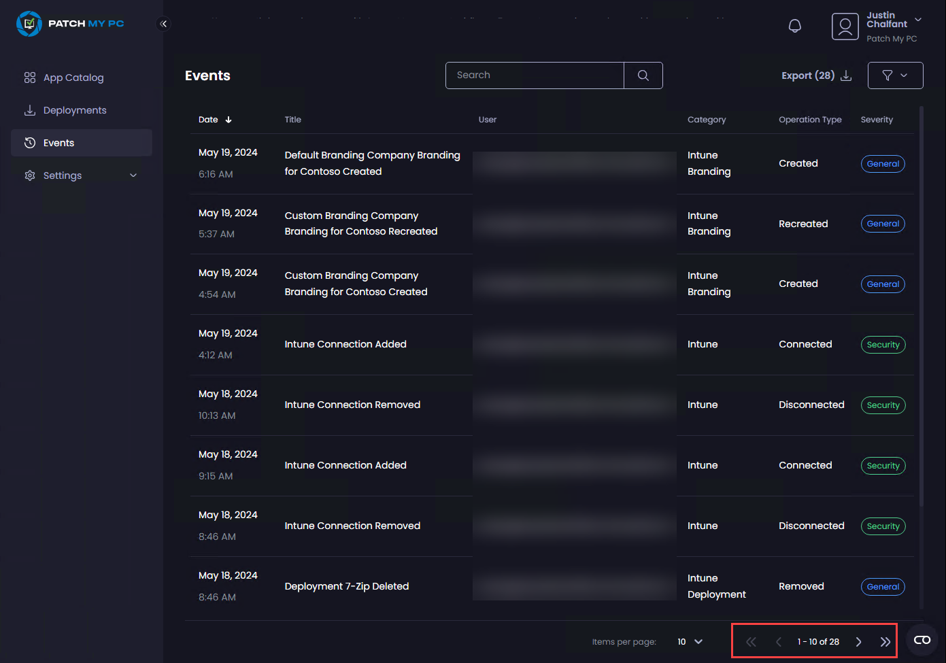Collapse the sidebar with the left arrow
Screen dimensions: 946x663
coord(163,23)
